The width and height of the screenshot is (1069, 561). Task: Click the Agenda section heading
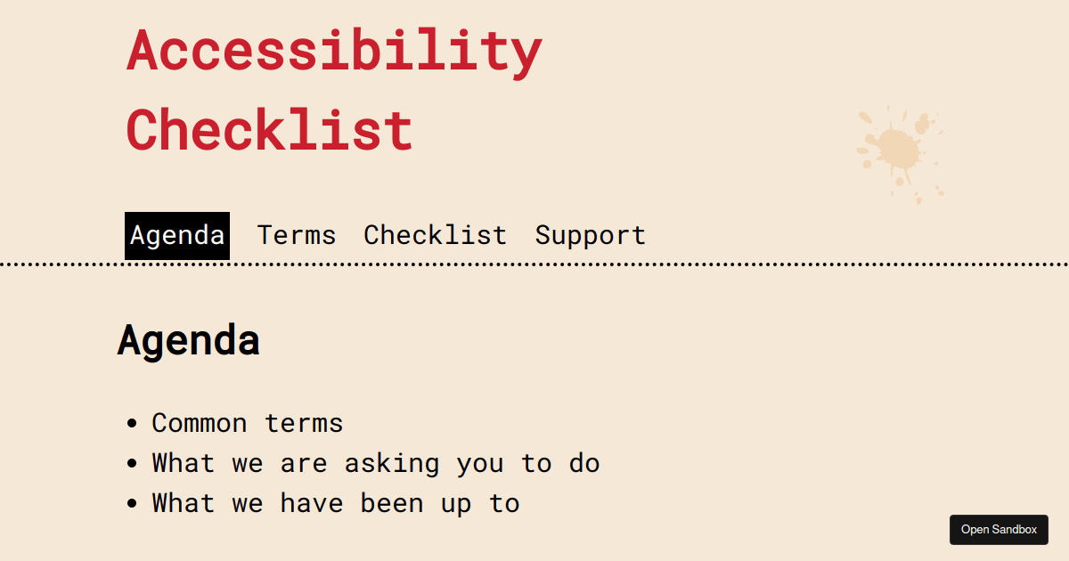coord(188,340)
